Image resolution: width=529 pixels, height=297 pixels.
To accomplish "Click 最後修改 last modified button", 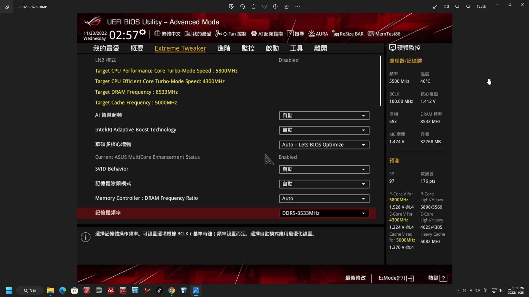I will (355, 278).
